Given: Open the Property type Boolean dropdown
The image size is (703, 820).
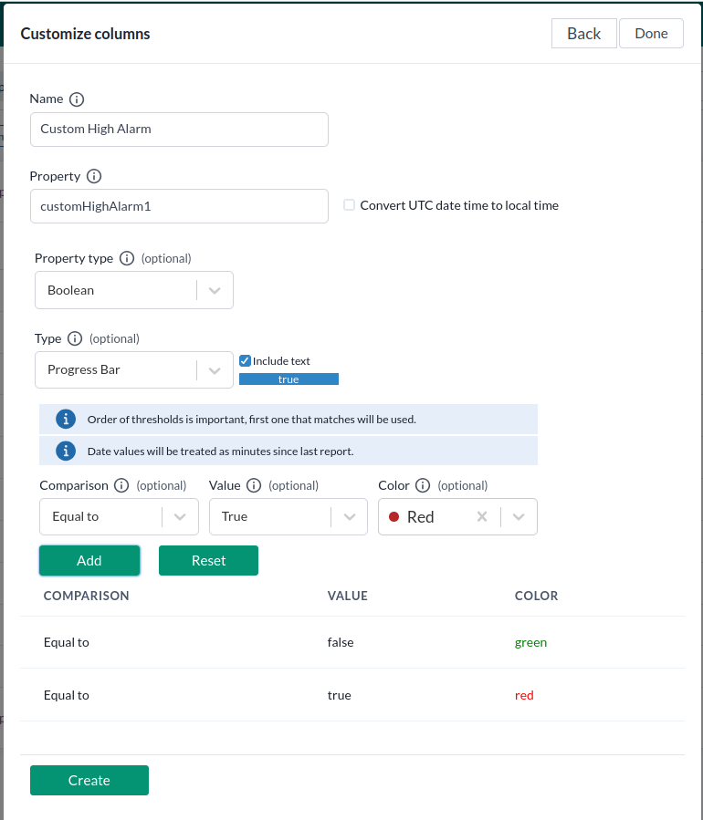Looking at the screenshot, I should click(x=213, y=289).
